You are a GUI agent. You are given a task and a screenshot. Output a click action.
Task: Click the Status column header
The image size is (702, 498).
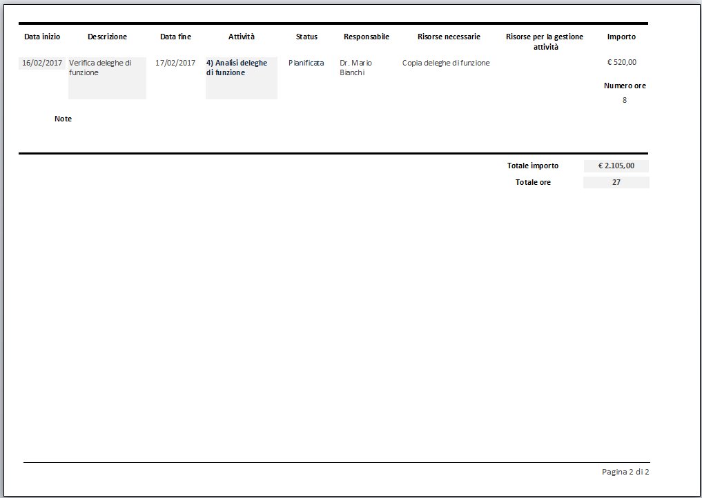click(x=306, y=37)
